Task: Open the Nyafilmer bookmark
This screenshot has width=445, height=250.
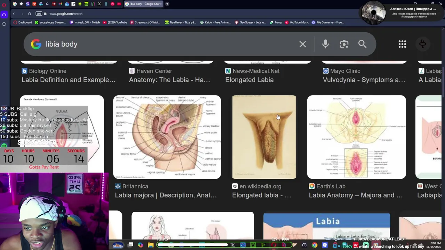Action: pyautogui.click(x=180, y=22)
